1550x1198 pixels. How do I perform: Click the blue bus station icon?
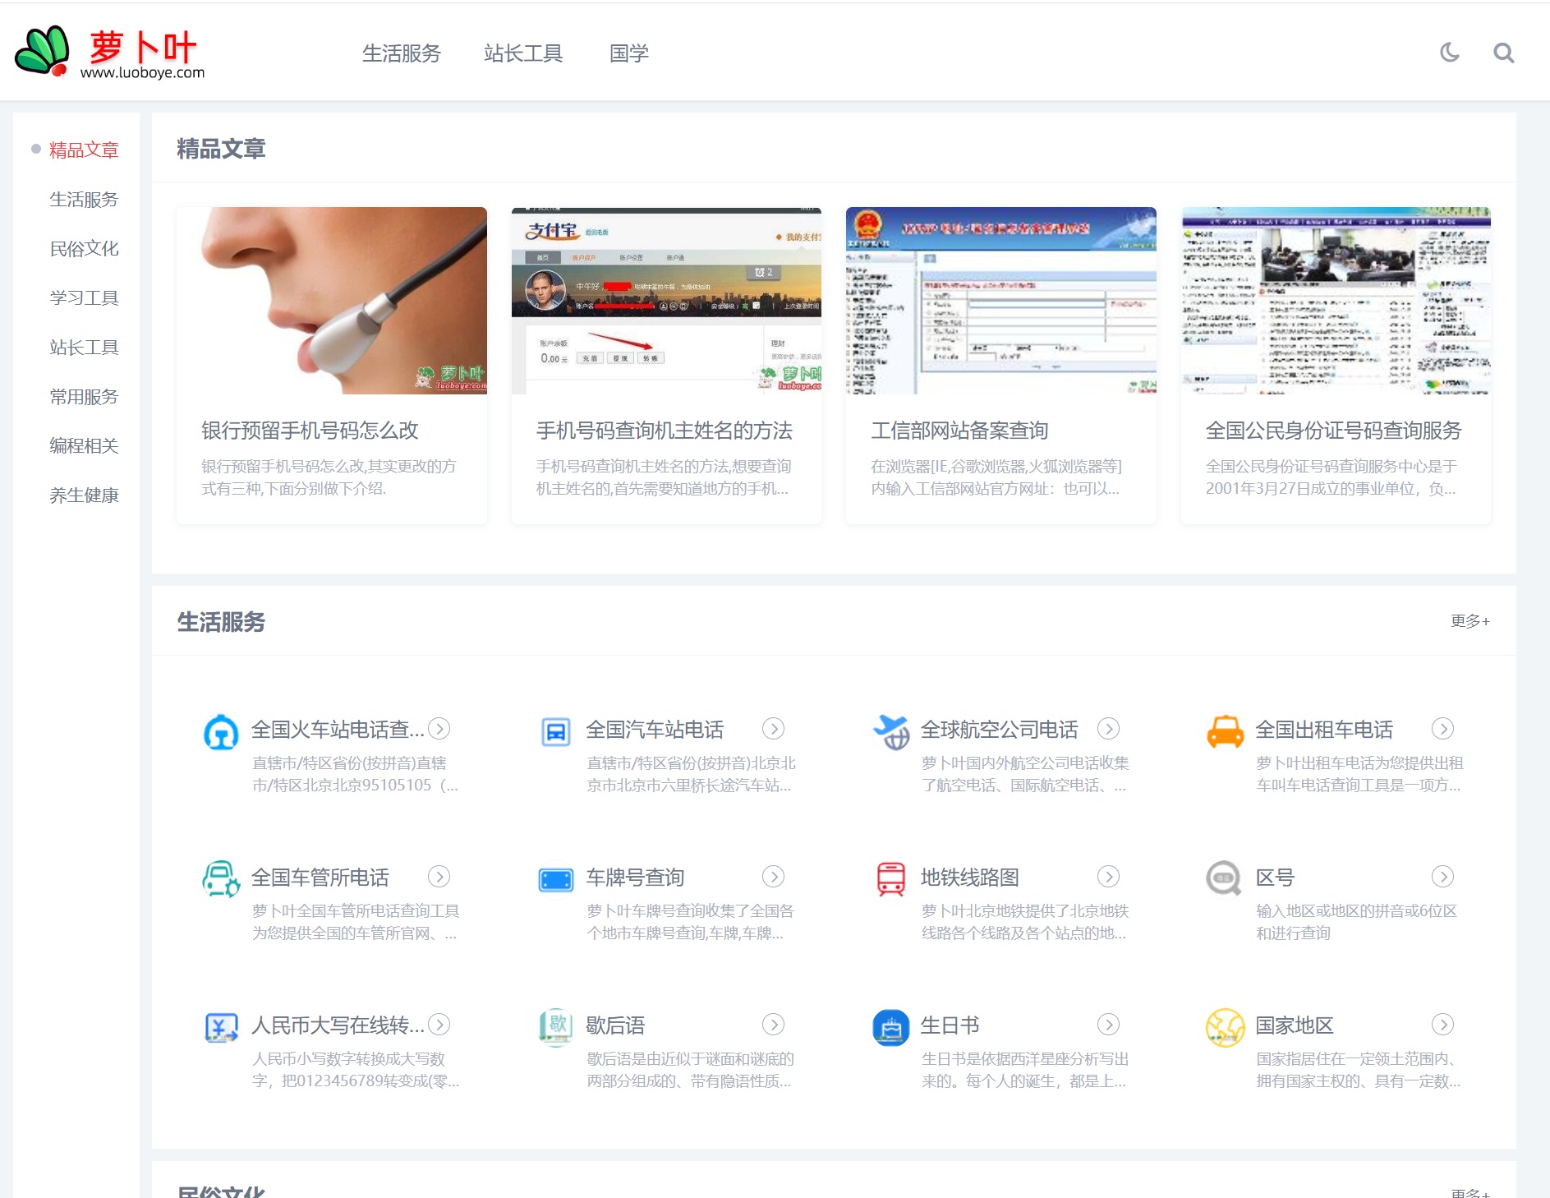click(556, 731)
